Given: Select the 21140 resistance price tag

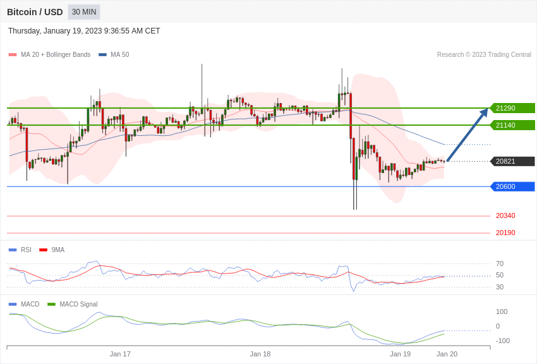Looking at the screenshot, I should (x=513, y=125).
